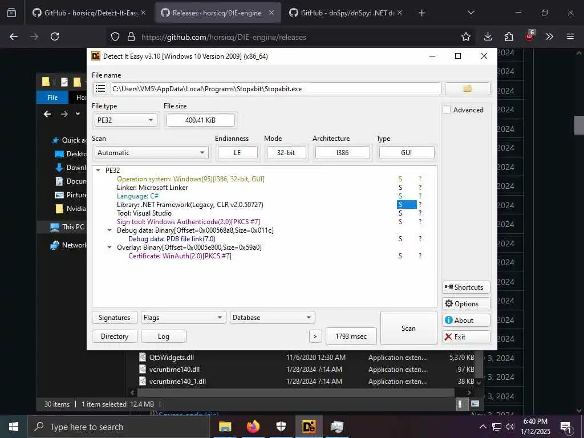Open the Scan mode Automatic dropdown
The height and width of the screenshot is (438, 584).
point(151,153)
